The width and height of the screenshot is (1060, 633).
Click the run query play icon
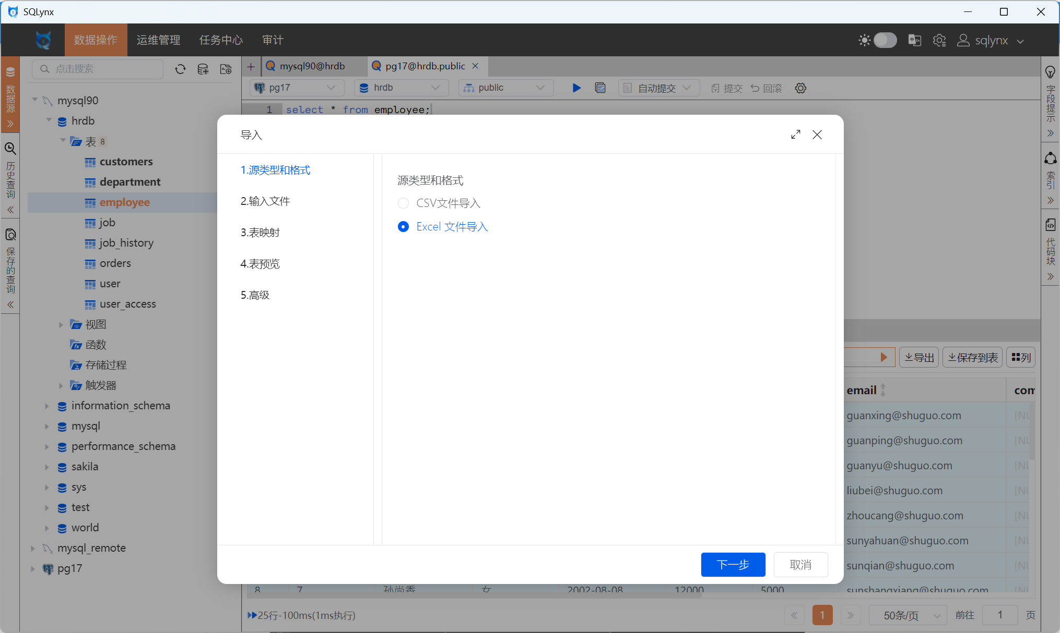pos(576,88)
